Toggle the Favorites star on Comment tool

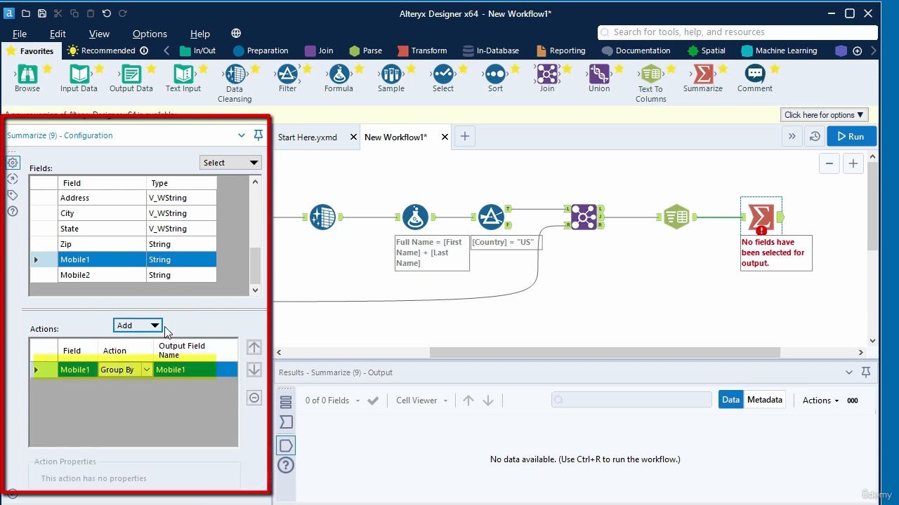(775, 69)
